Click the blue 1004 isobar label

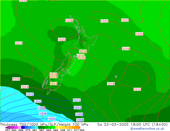click(x=52, y=119)
